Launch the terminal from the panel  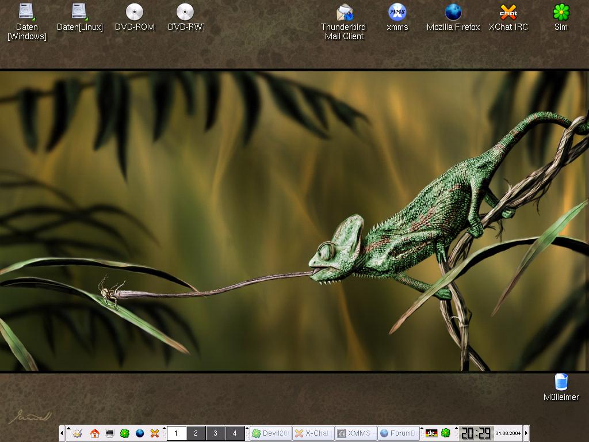(110, 433)
